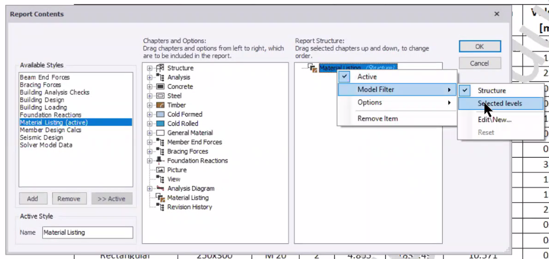Open the Model Filter submenu

(x=397, y=89)
